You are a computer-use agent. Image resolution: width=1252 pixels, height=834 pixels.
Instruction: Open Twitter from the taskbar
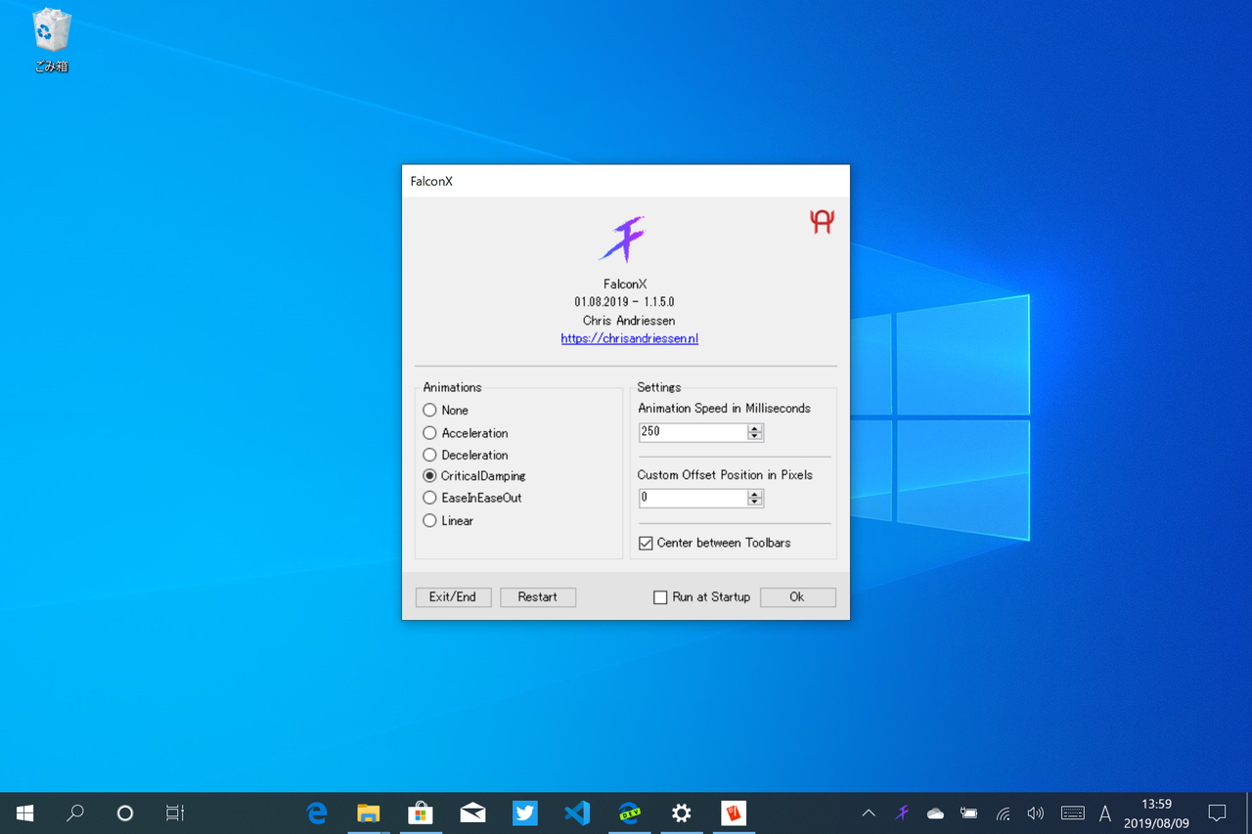click(x=524, y=812)
